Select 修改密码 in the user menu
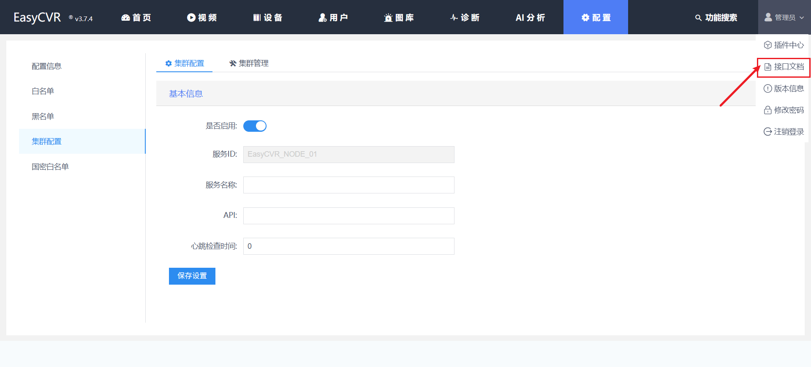This screenshot has height=367, width=811. pos(784,110)
